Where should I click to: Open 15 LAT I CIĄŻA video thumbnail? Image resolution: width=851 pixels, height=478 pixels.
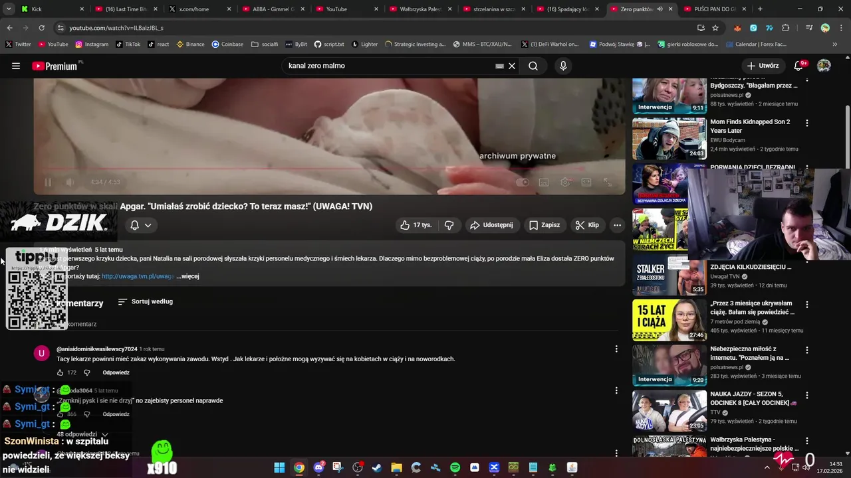pyautogui.click(x=669, y=320)
